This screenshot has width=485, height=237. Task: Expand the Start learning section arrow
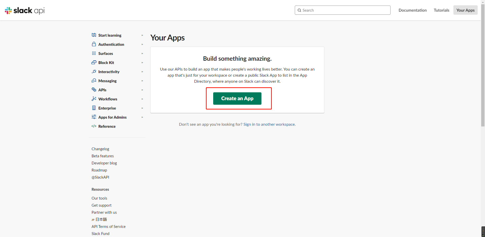(142, 35)
